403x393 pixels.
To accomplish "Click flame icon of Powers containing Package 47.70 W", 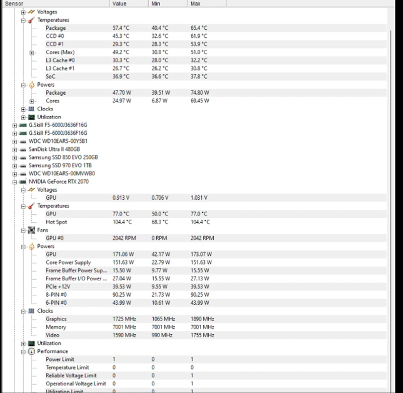I will (31, 85).
